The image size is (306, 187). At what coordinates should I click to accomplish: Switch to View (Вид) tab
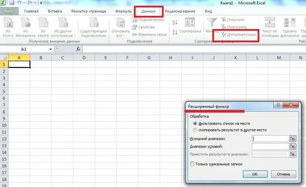[x=208, y=11]
